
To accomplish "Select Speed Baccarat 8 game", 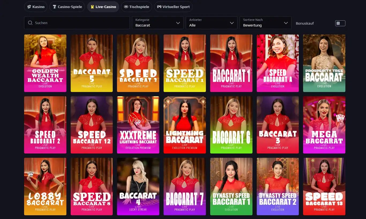I will pyautogui.click(x=92, y=186).
